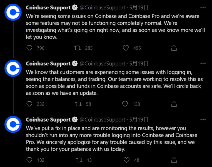212x167 pixels.
Task: Open Coinbase Support avatar on second tweet
Action: [x=13, y=68]
